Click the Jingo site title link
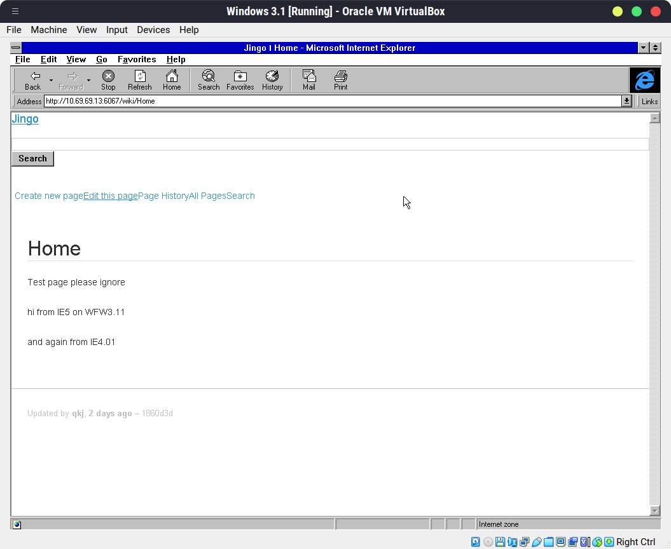Image resolution: width=671 pixels, height=549 pixels. tap(25, 119)
